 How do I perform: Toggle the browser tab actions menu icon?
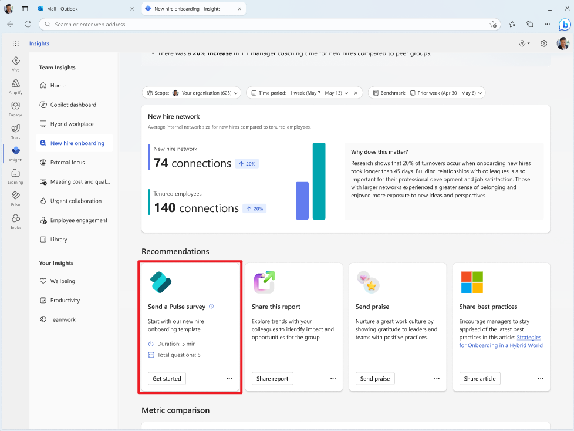click(25, 8)
